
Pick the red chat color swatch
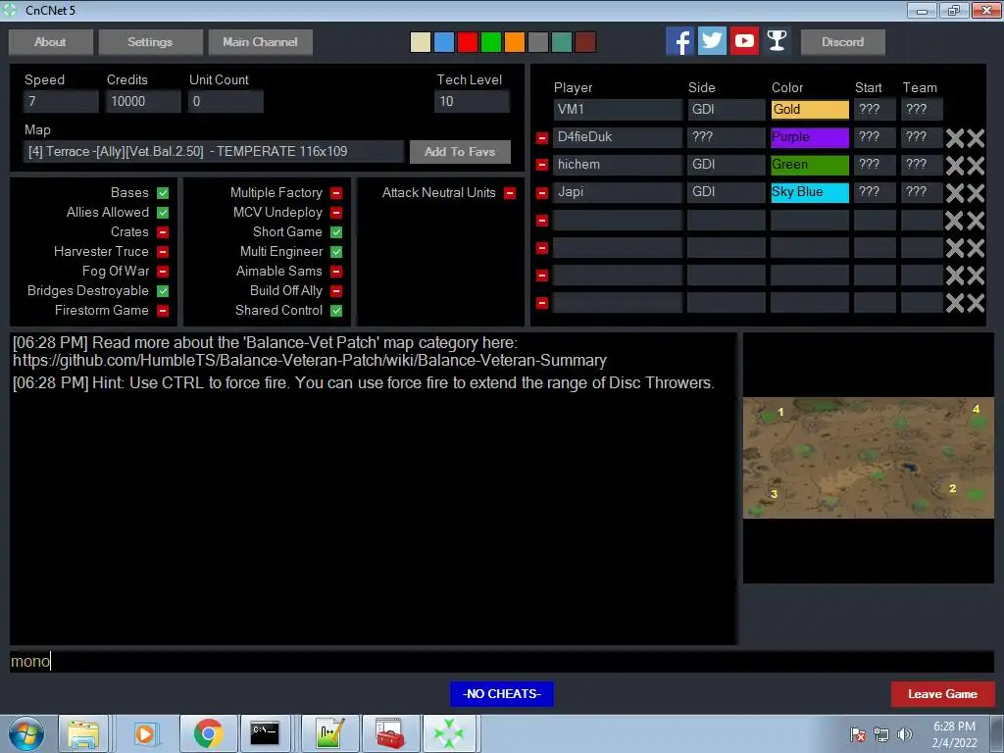[x=468, y=42]
